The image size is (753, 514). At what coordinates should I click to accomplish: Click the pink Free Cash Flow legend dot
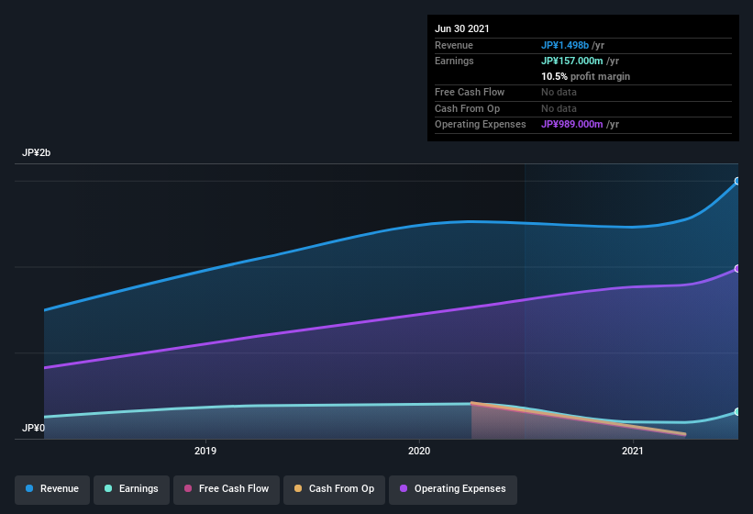click(x=188, y=488)
